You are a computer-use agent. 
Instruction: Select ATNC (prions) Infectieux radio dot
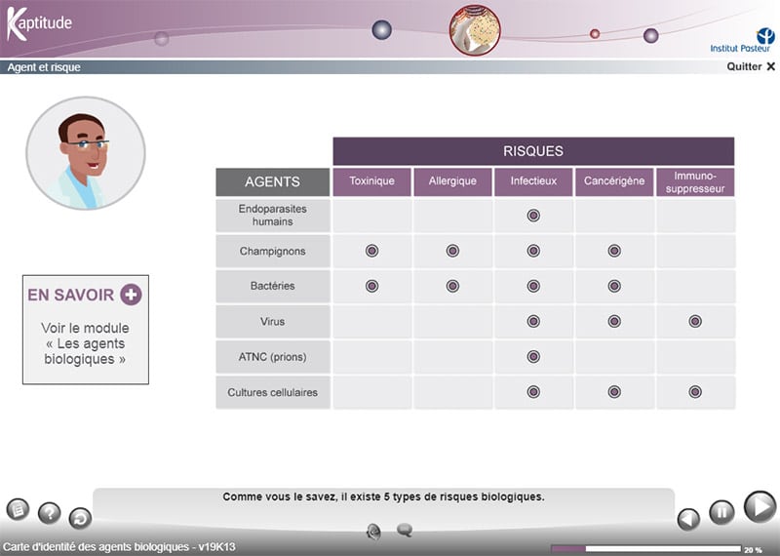533,356
